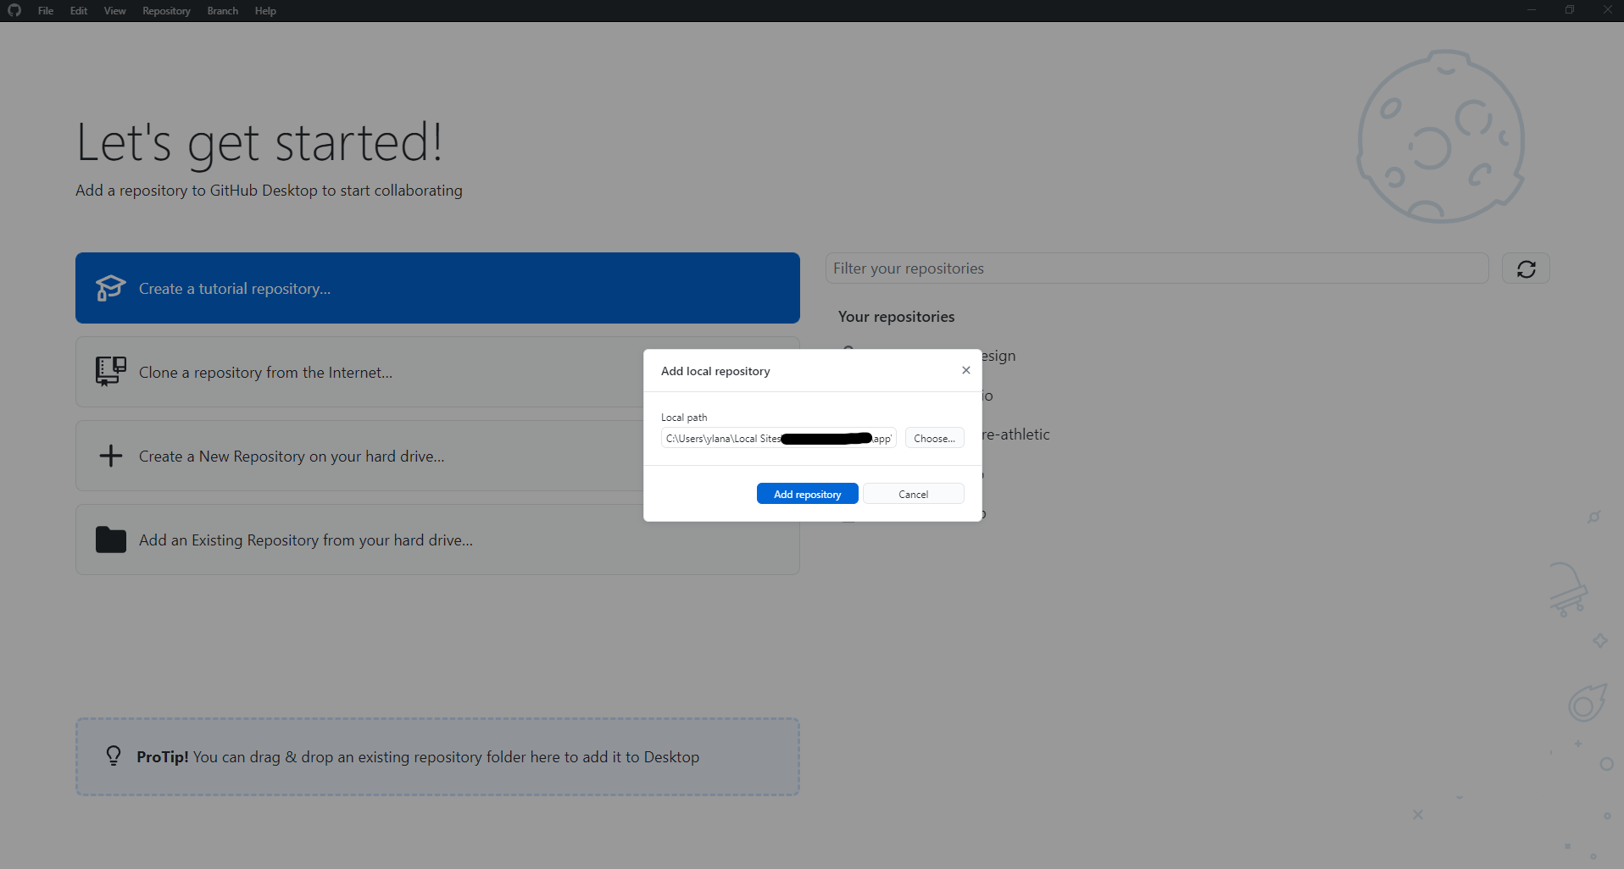Click the Filter your repositories field
Viewport: 1624px width, 869px height.
[x=1157, y=268]
